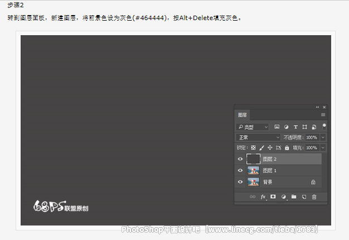Lock position move icon
Image resolution: width=349 pixels, height=240 pixels.
(x=270, y=147)
